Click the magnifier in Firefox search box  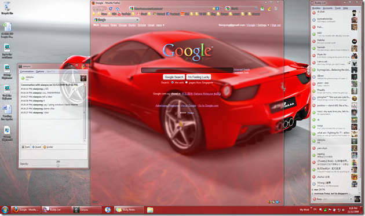pyautogui.click(x=256, y=8)
